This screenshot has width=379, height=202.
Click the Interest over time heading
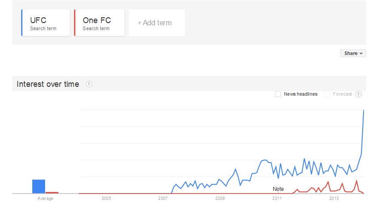pyautogui.click(x=48, y=84)
